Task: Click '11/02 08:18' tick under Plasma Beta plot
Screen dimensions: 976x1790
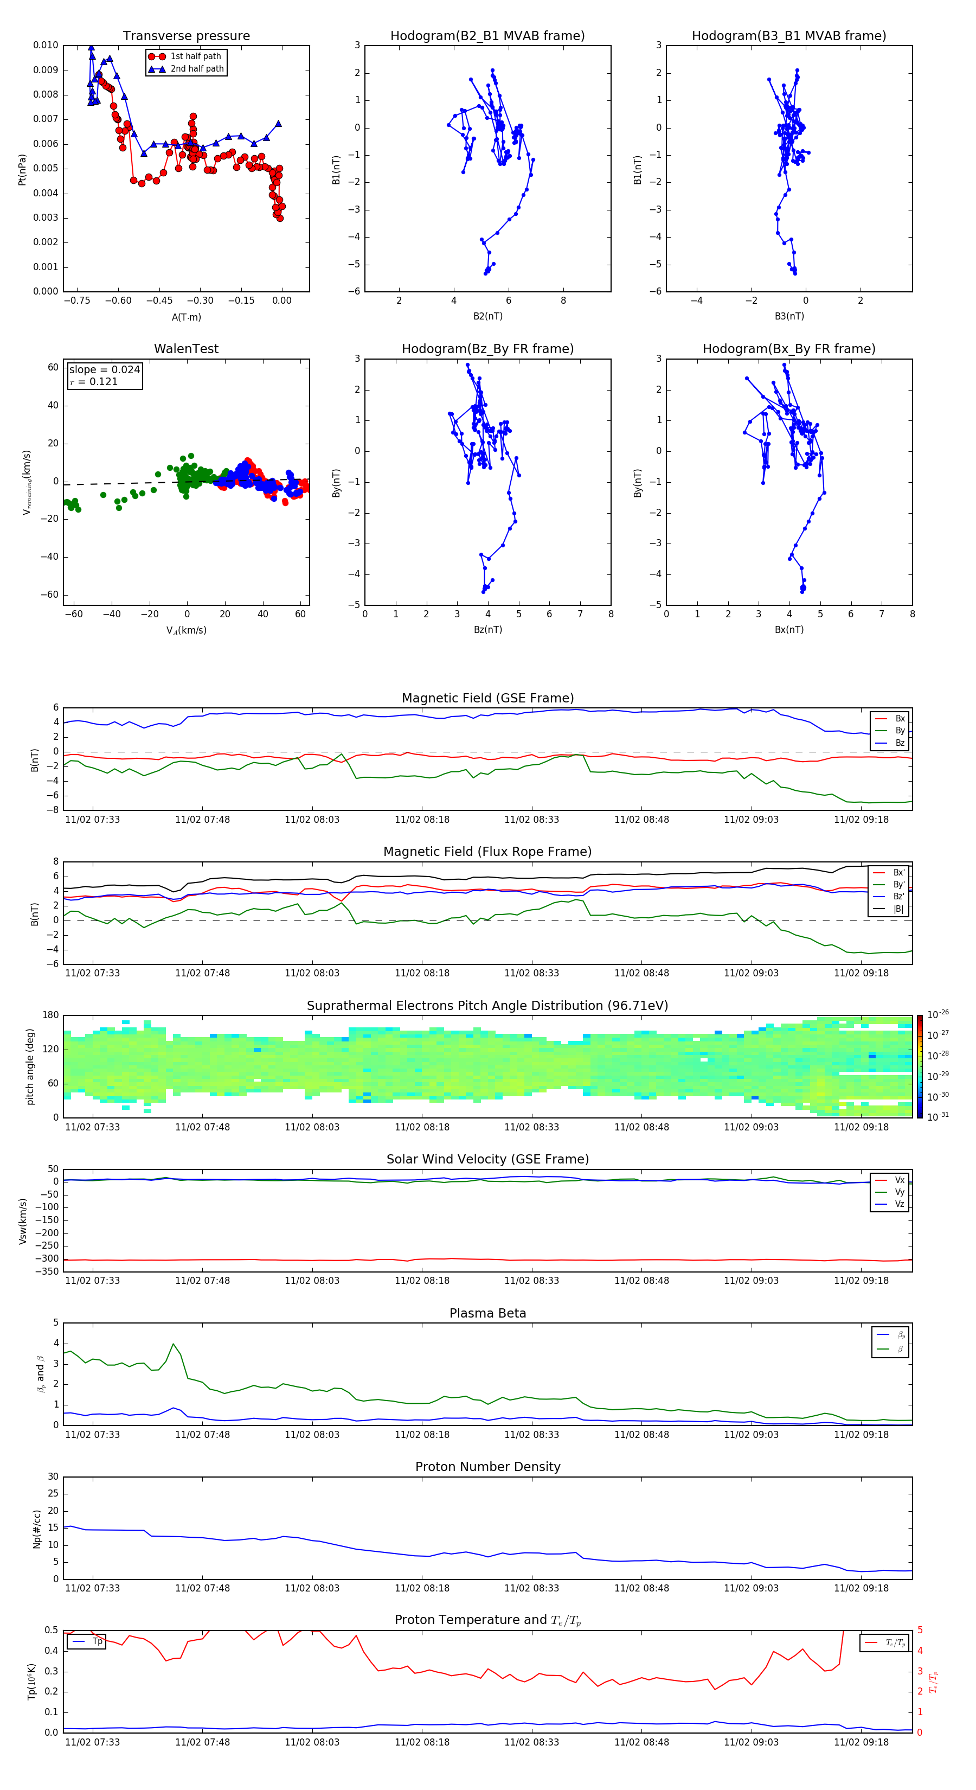Action: coord(422,1434)
